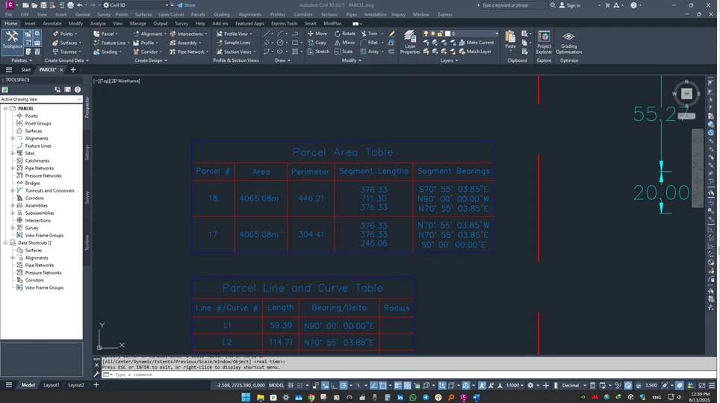The height and width of the screenshot is (403, 720).
Task: Open the Parcels menu
Action: pos(198,14)
